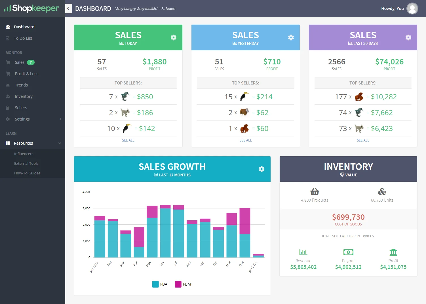This screenshot has width=426, height=304.
Task: Open the user account menu via avatar
Action: coord(412,9)
